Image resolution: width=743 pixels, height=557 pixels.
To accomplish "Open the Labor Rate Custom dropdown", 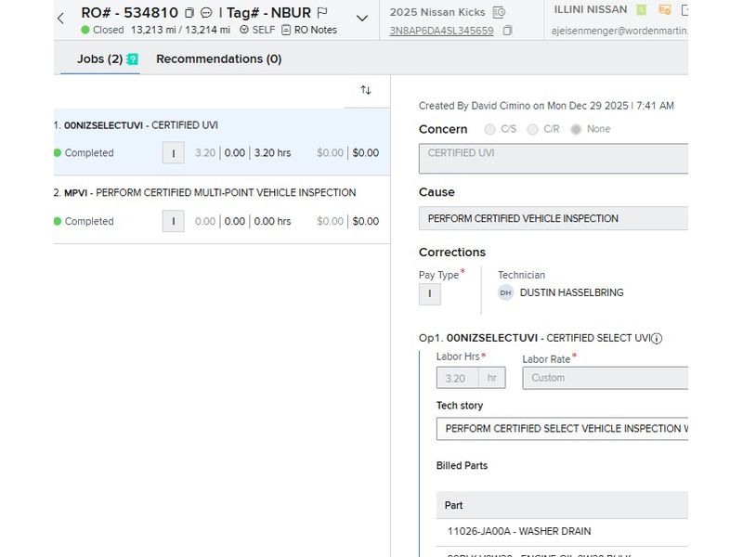I will click(605, 378).
